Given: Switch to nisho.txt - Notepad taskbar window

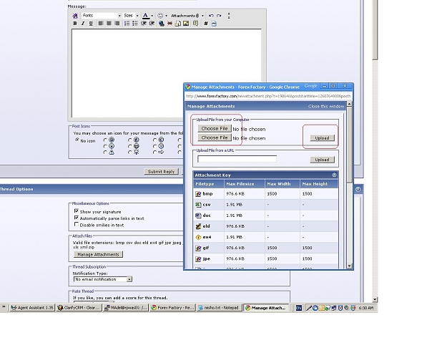Looking at the screenshot, I should coord(220,308).
